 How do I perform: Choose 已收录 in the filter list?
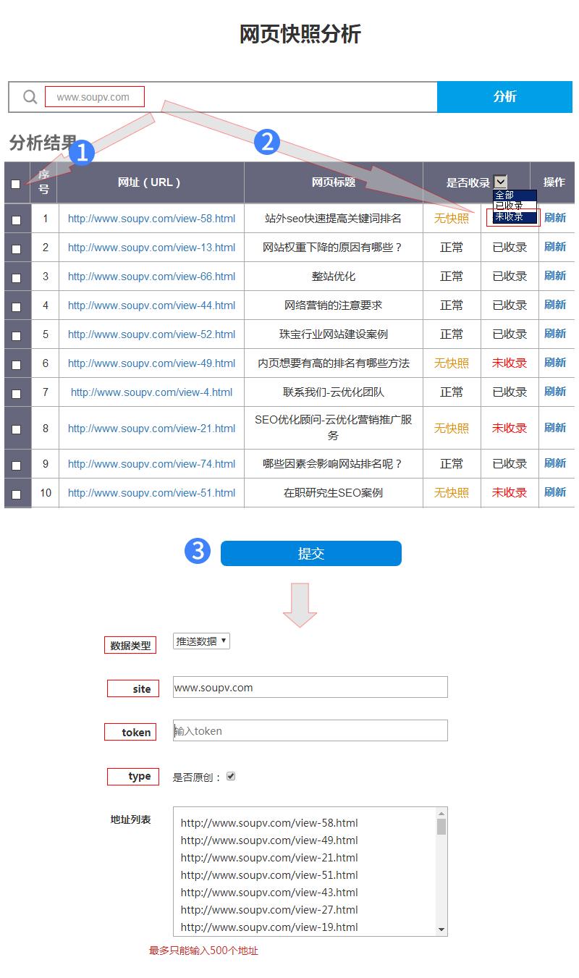point(511,203)
